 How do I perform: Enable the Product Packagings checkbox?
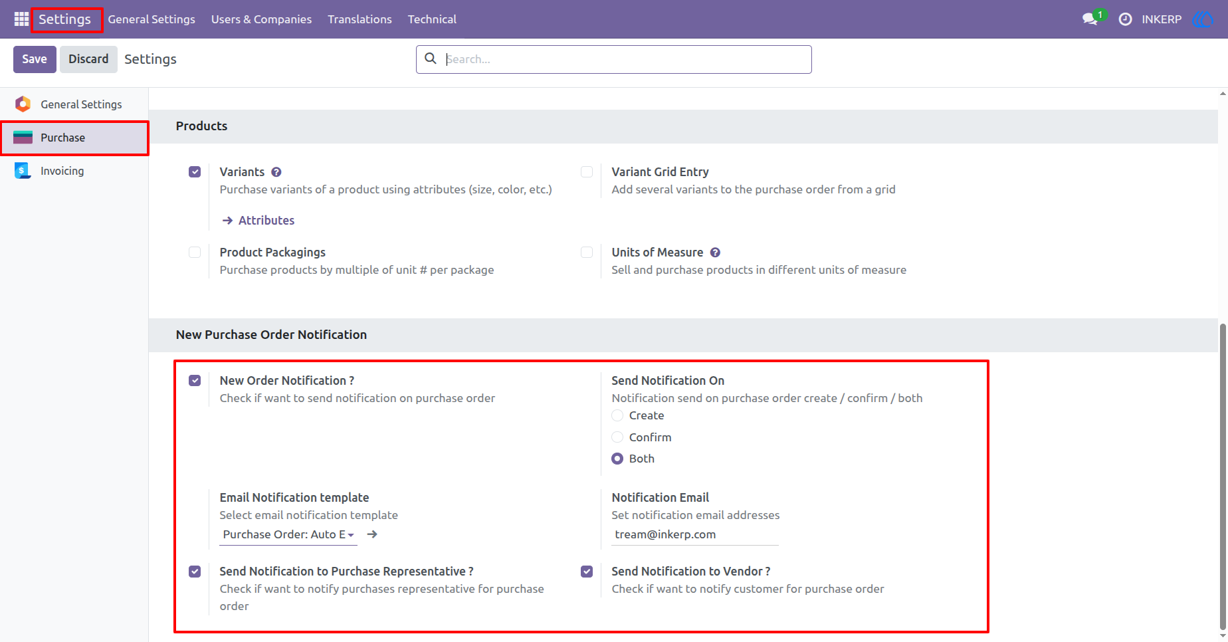195,253
